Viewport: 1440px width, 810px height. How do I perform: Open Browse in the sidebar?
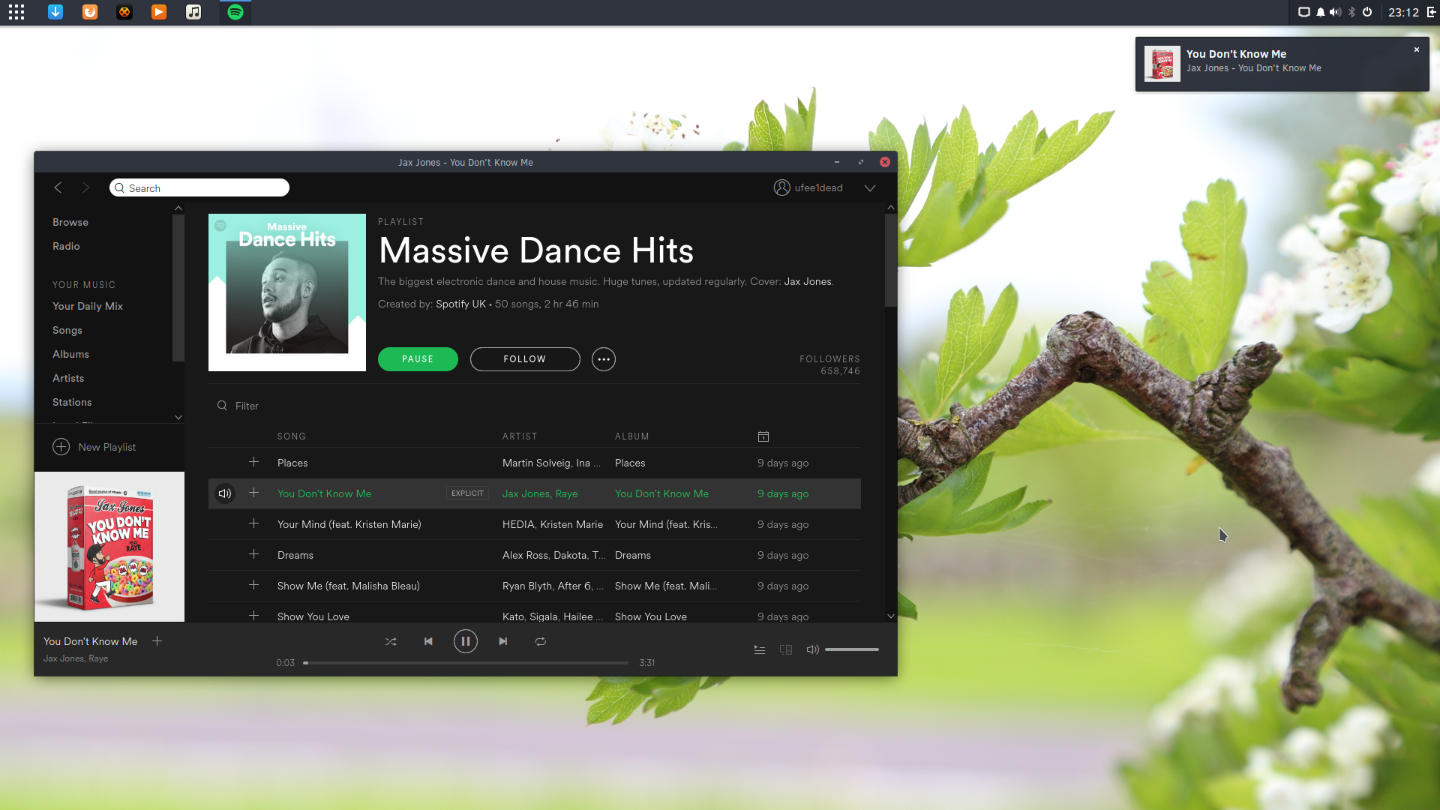(x=70, y=222)
